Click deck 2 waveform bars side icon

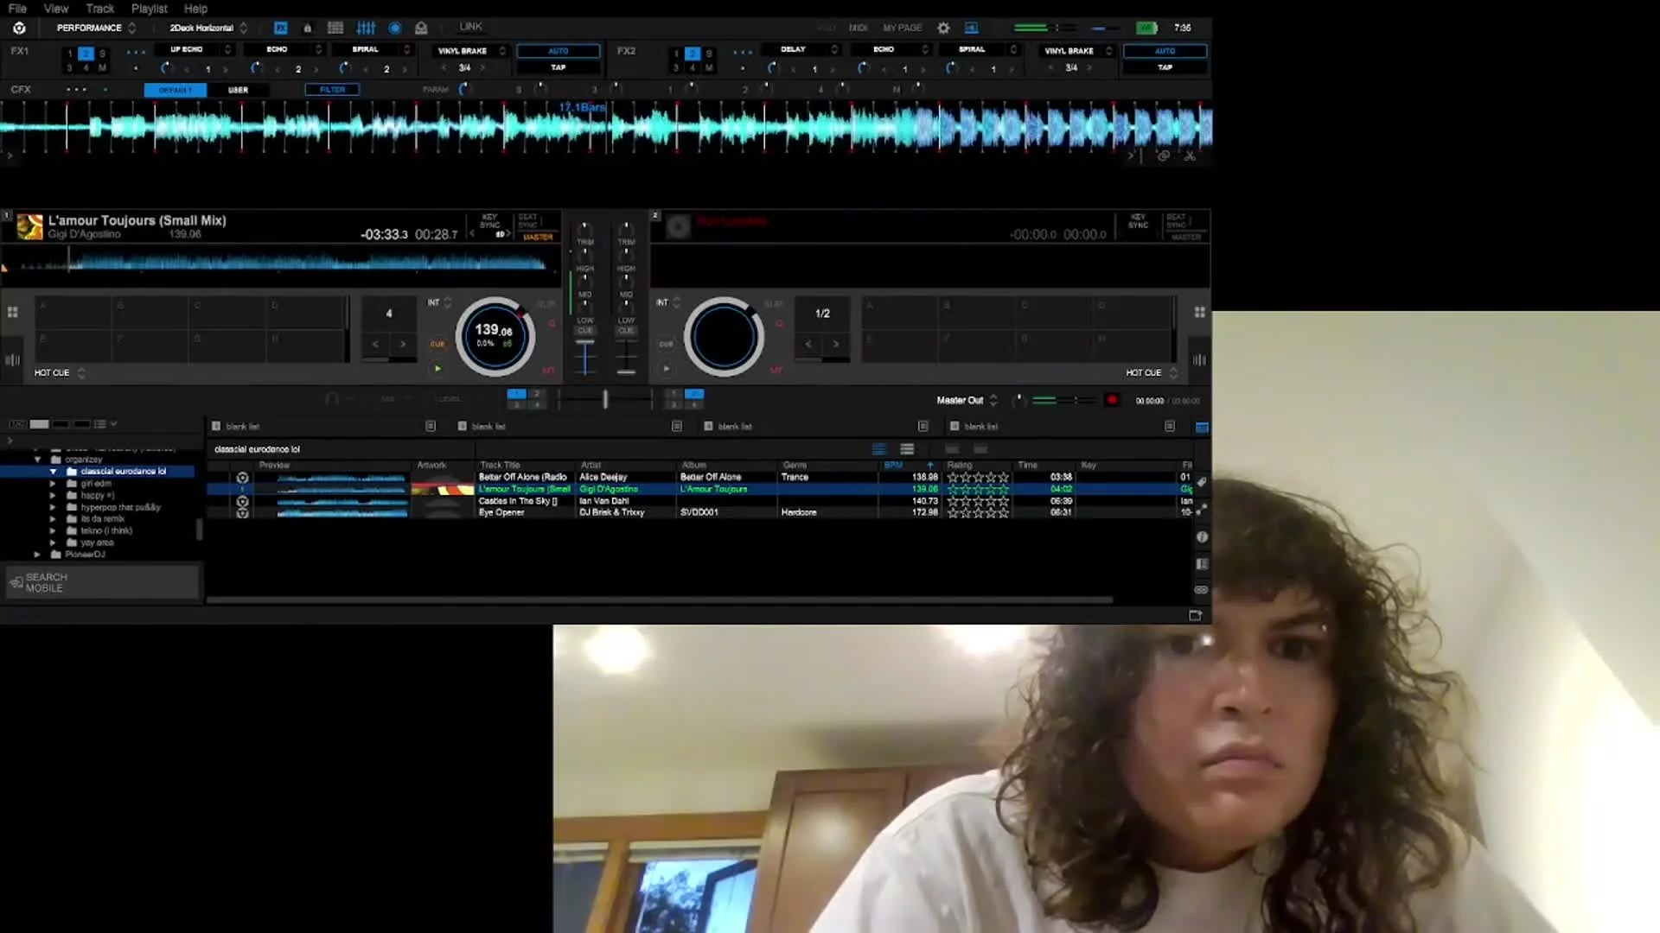(1199, 360)
